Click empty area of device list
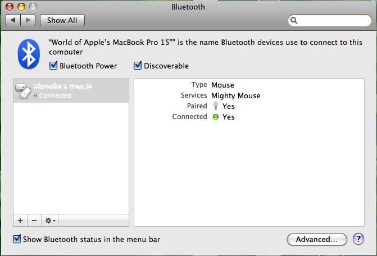This screenshot has height=256, width=377. click(71, 158)
